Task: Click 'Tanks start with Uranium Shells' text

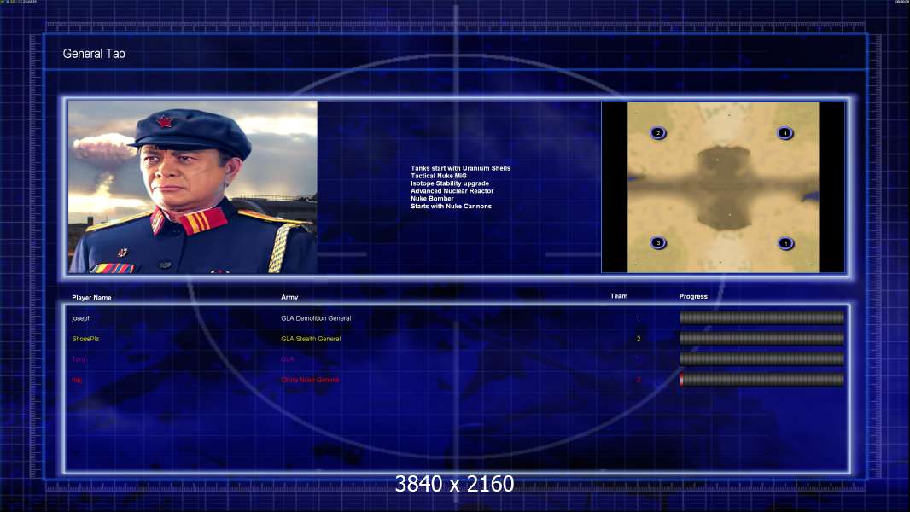Action: coord(461,168)
